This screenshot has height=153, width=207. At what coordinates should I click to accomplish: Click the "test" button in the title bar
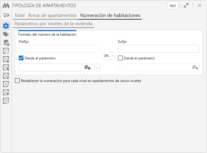coord(173,6)
